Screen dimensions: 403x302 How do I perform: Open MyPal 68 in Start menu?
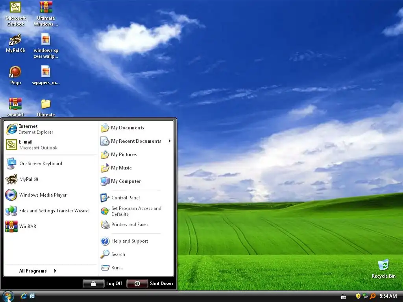(51, 179)
